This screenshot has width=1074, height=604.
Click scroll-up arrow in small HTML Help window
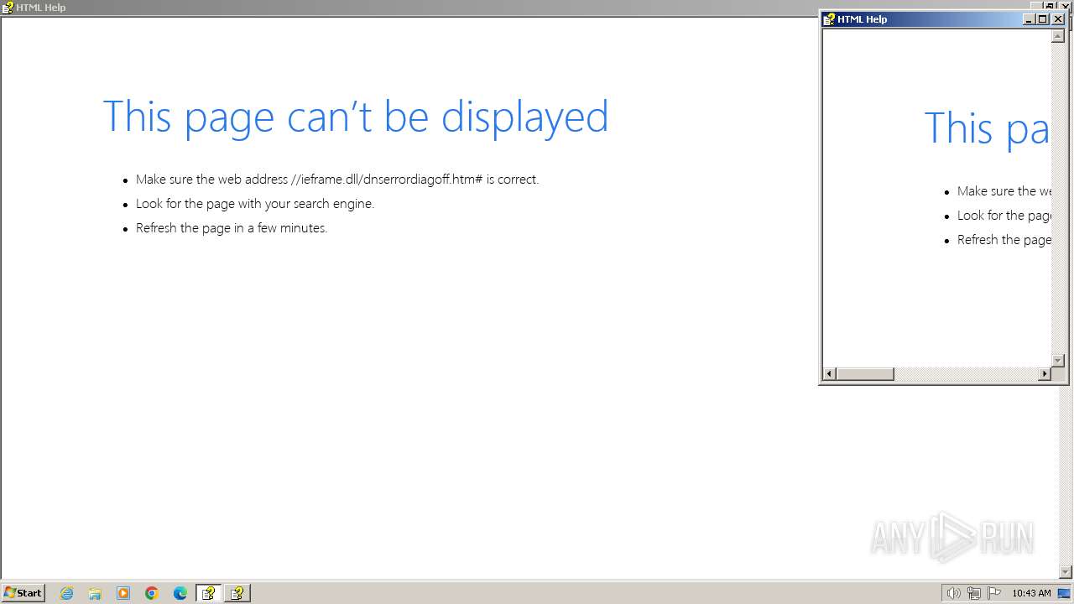tap(1058, 36)
